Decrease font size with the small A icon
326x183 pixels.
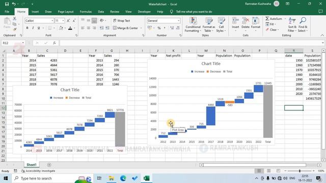pos(74,20)
